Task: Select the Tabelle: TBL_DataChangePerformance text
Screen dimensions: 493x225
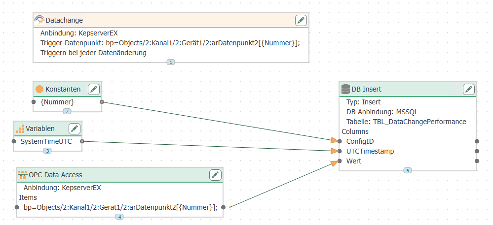Action: [406, 122]
